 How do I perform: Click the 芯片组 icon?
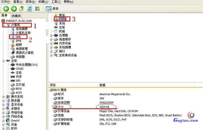[13, 85]
